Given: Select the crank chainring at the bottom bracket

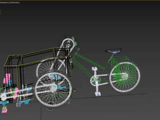Looking at the screenshot, I should coord(95,80).
